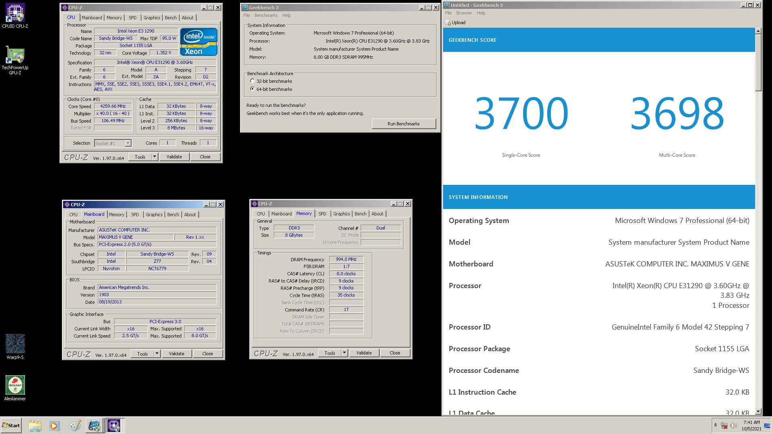772x434 pixels.
Task: Open the TechPowerUp GPU-Z desktop icon
Action: [15, 60]
